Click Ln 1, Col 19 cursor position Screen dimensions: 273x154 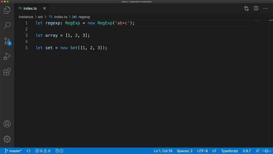pyautogui.click(x=163, y=151)
